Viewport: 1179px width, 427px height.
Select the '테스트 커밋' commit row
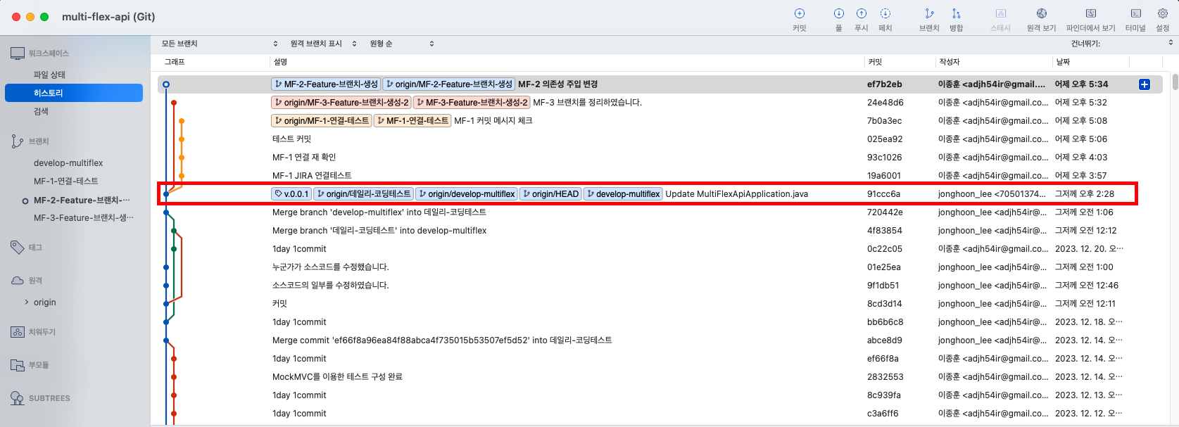(x=660, y=139)
